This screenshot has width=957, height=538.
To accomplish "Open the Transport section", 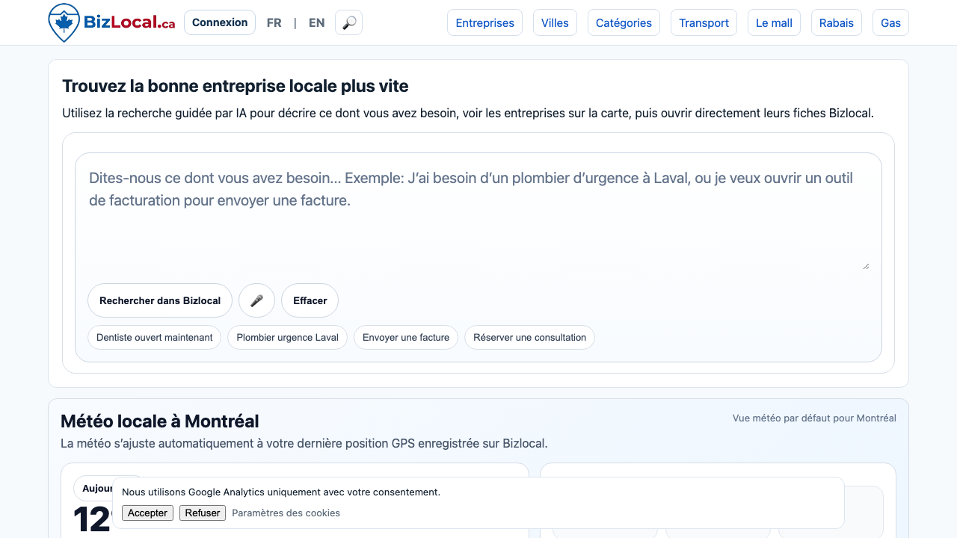I will [x=704, y=22].
